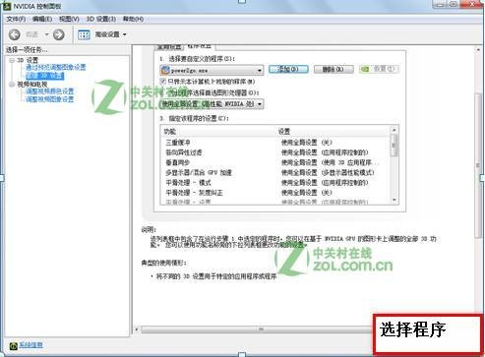Open the 3D 设置(3) menu

point(101,19)
